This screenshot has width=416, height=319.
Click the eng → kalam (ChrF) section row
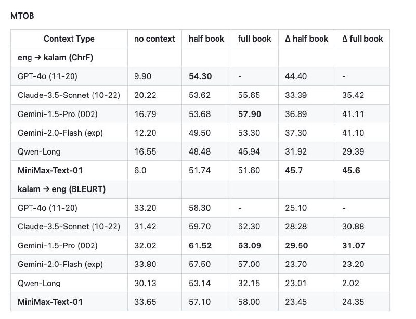(200, 58)
